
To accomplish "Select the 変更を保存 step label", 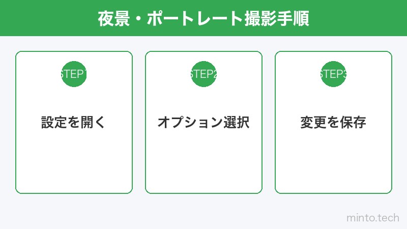I will point(333,123).
